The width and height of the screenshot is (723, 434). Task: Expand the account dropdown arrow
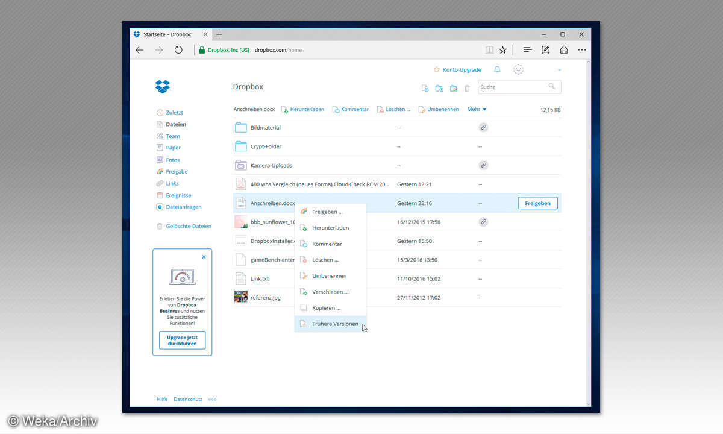click(x=559, y=70)
